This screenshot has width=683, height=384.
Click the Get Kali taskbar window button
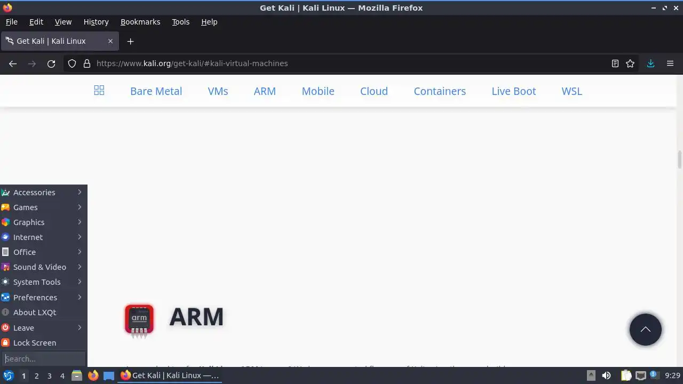170,375
